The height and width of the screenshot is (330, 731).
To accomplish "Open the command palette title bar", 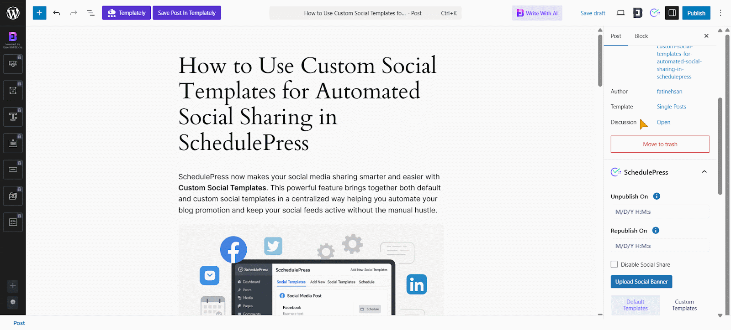I will (365, 13).
